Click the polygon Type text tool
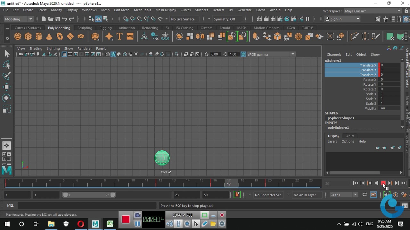The height and width of the screenshot is (230, 410). point(119,36)
